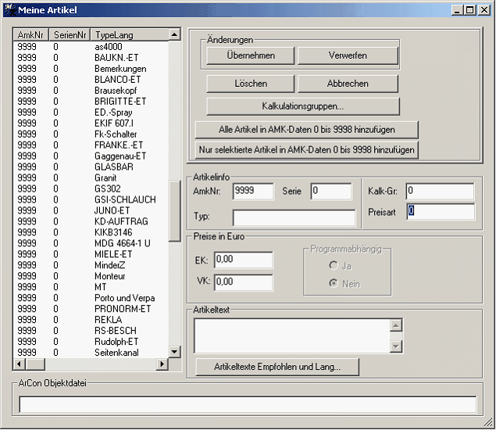Viewport: 496px width, 430px height.
Task: Add all articles to AMK-Daten
Action: (306, 129)
